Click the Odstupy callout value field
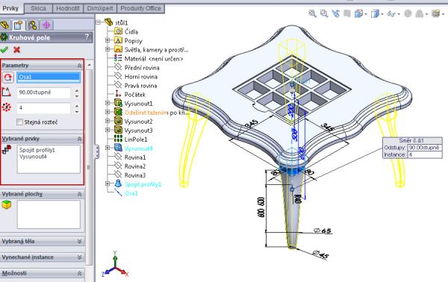This screenshot has height=282, width=448. [425, 148]
